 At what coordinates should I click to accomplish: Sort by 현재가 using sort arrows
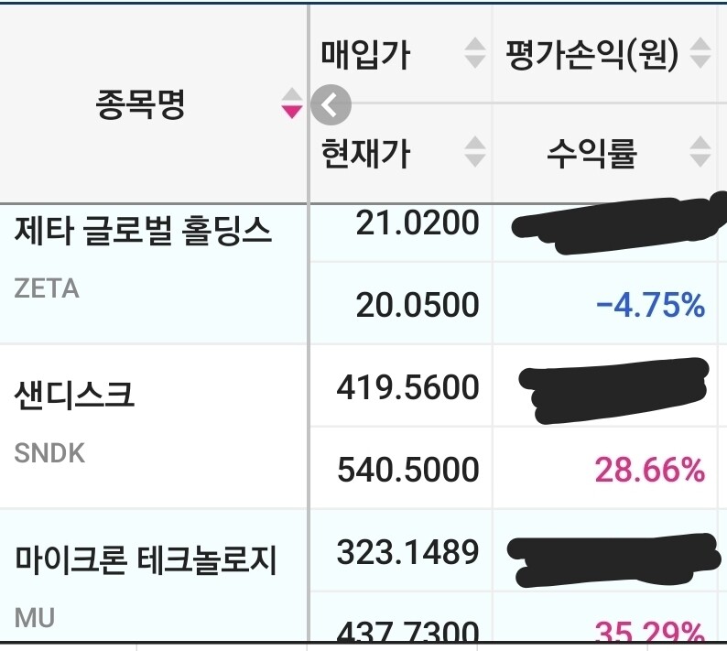pyautogui.click(x=474, y=152)
